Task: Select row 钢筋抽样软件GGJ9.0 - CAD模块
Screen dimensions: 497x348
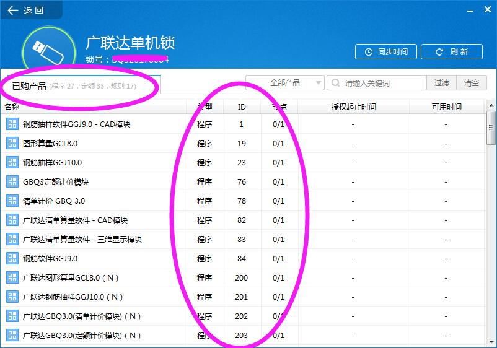Action: [243, 124]
